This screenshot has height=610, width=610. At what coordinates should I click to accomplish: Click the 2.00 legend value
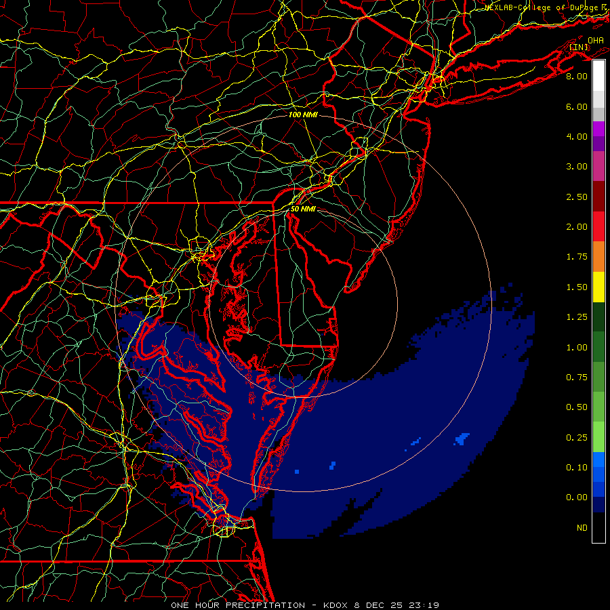coord(577,227)
